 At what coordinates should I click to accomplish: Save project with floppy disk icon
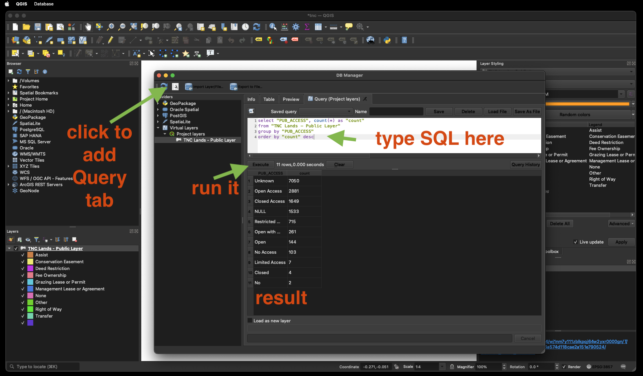38,27
